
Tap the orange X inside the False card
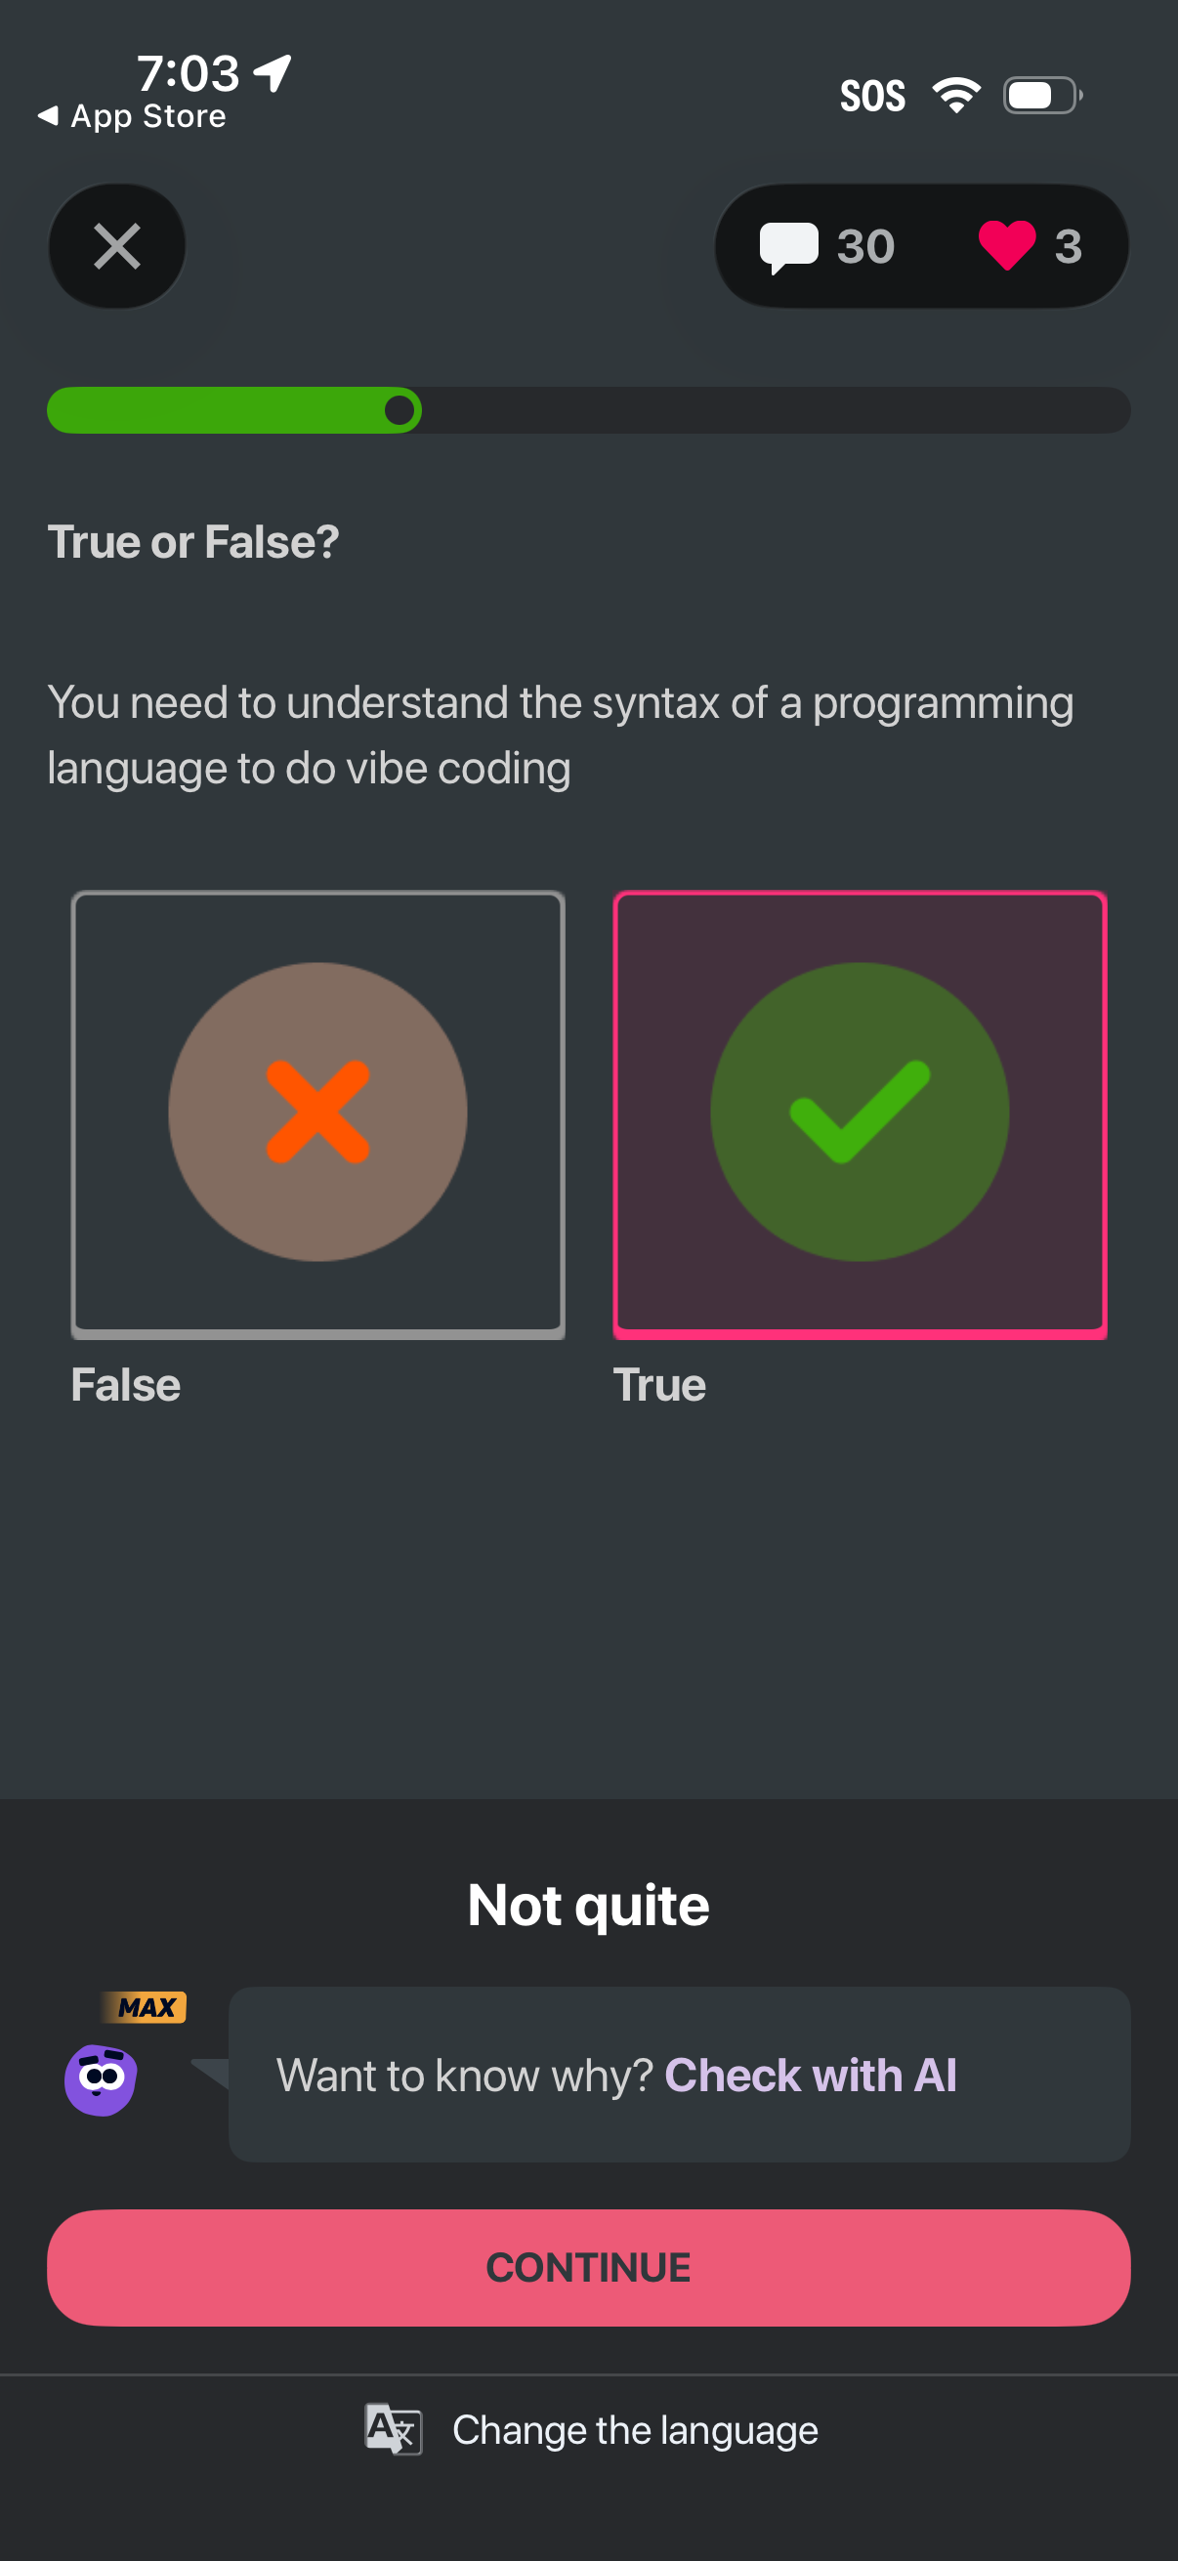(317, 1112)
